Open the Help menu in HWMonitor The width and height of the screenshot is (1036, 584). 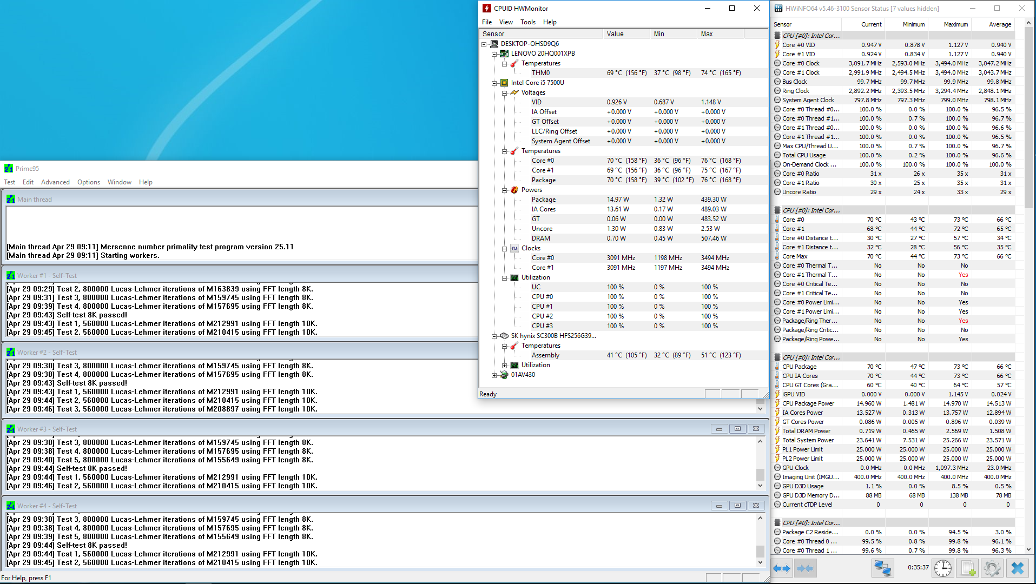[x=550, y=22]
